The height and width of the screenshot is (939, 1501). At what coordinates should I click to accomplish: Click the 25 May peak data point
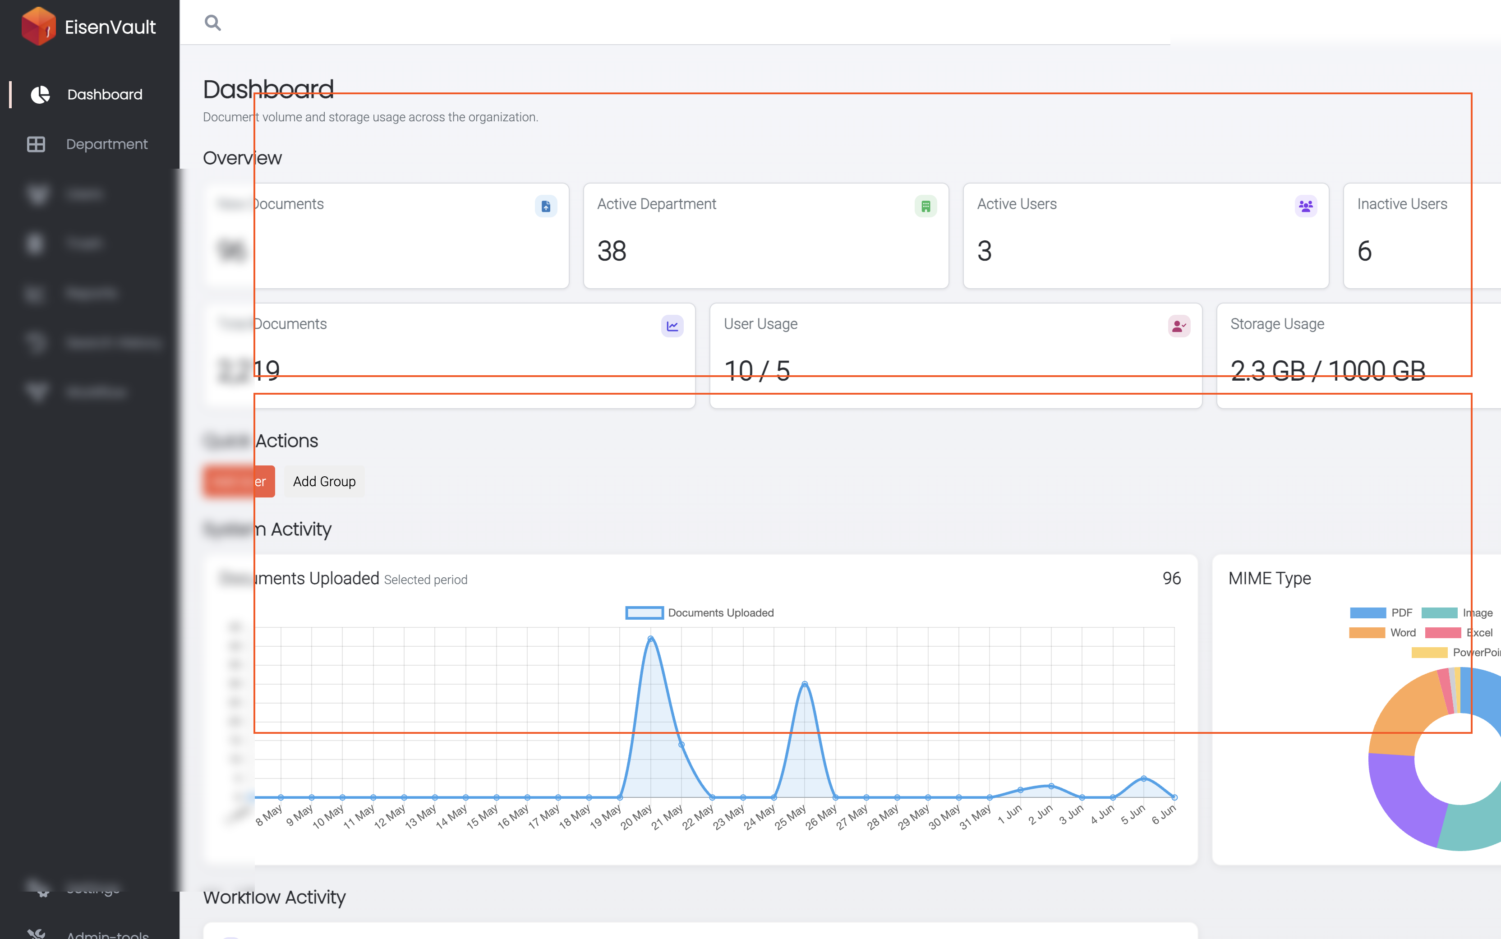(x=804, y=684)
